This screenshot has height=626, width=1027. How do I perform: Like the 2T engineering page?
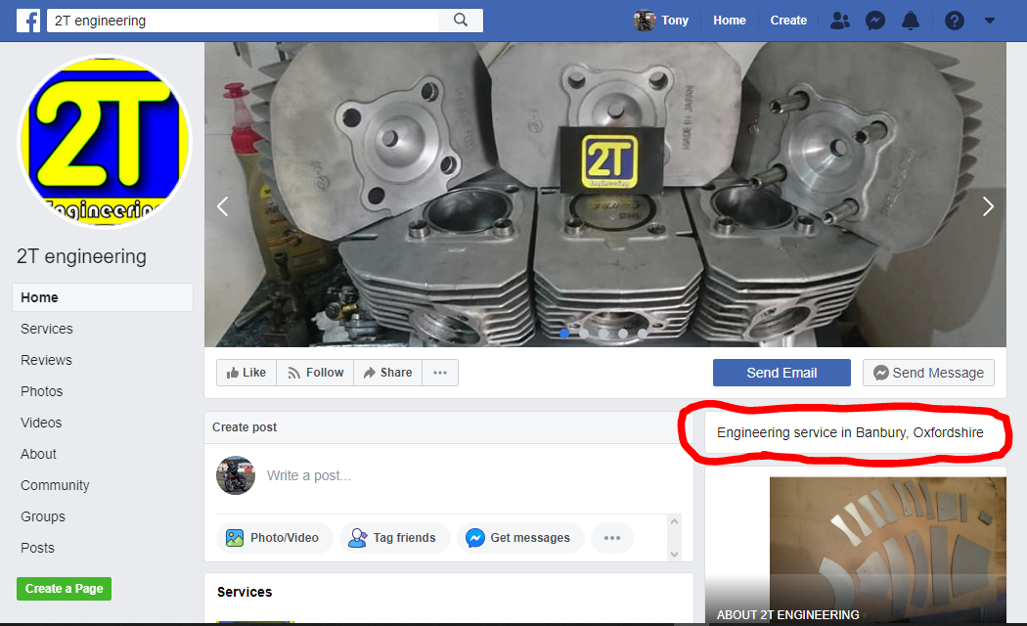point(246,373)
